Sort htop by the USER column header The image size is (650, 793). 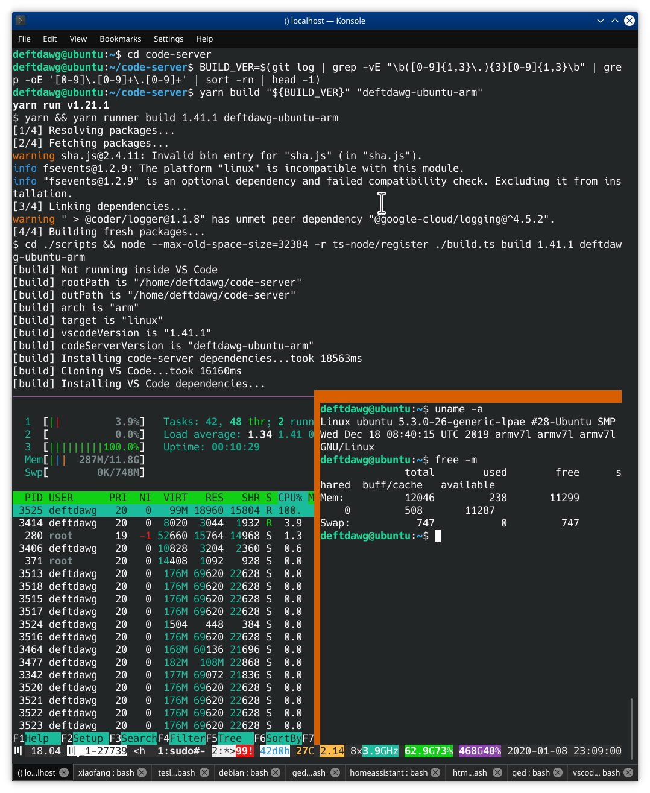(61, 498)
